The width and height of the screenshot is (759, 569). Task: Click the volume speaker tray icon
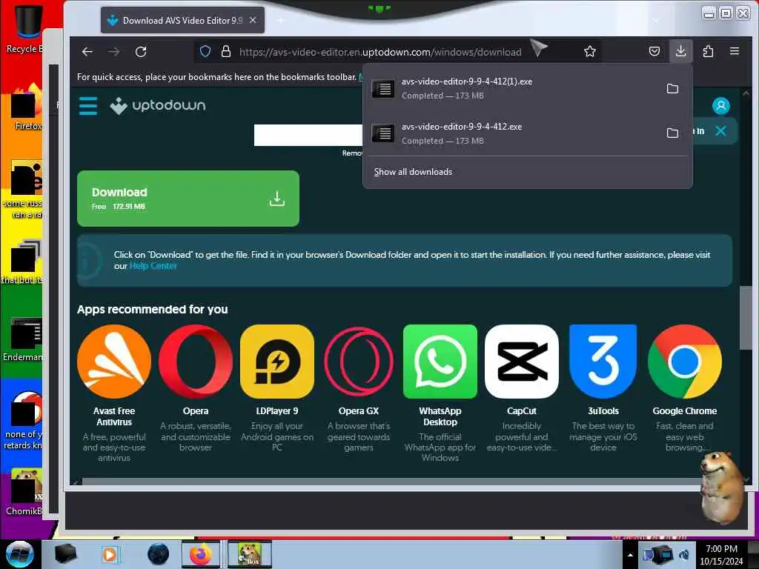(684, 554)
